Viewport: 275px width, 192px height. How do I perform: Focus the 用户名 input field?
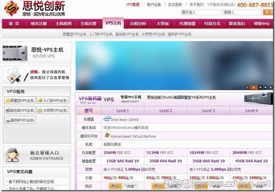pyautogui.click(x=208, y=12)
